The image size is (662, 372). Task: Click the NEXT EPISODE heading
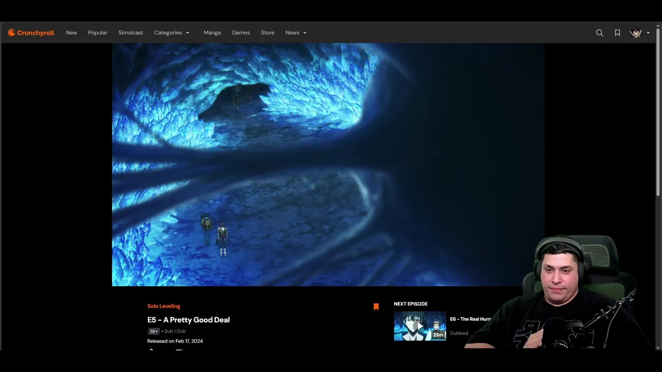tap(411, 304)
